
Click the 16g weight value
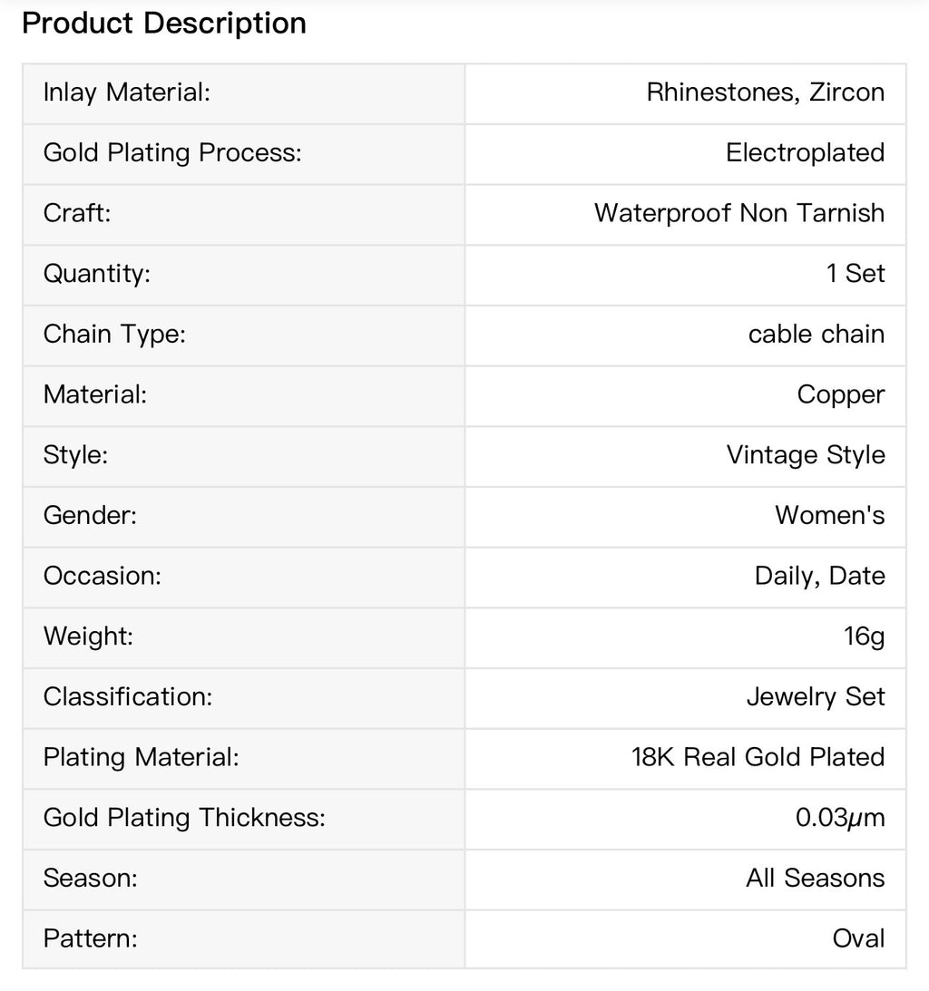[864, 636]
